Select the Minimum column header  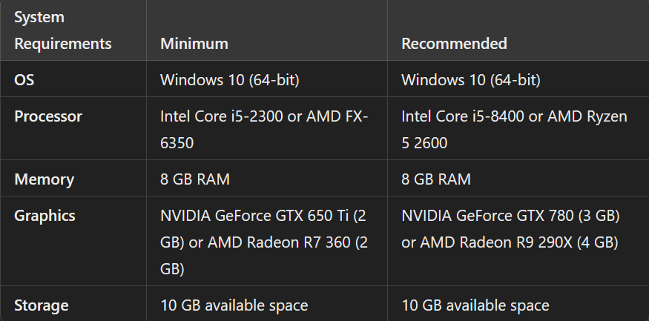[x=194, y=44]
